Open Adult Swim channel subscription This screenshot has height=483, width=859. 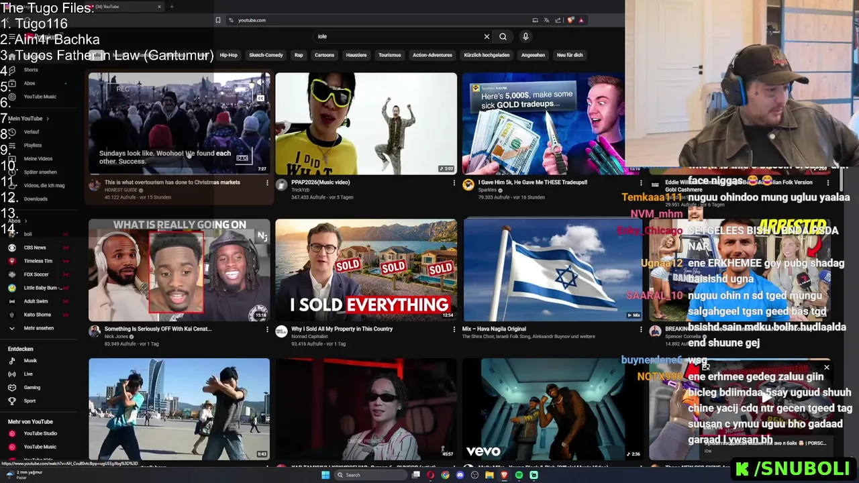click(36, 301)
